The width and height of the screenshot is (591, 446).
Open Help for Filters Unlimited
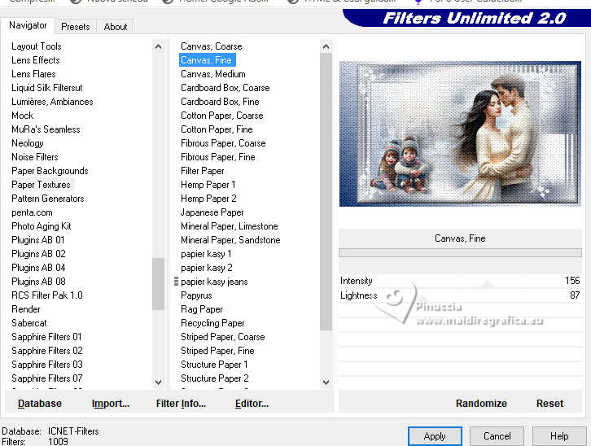pos(559,436)
